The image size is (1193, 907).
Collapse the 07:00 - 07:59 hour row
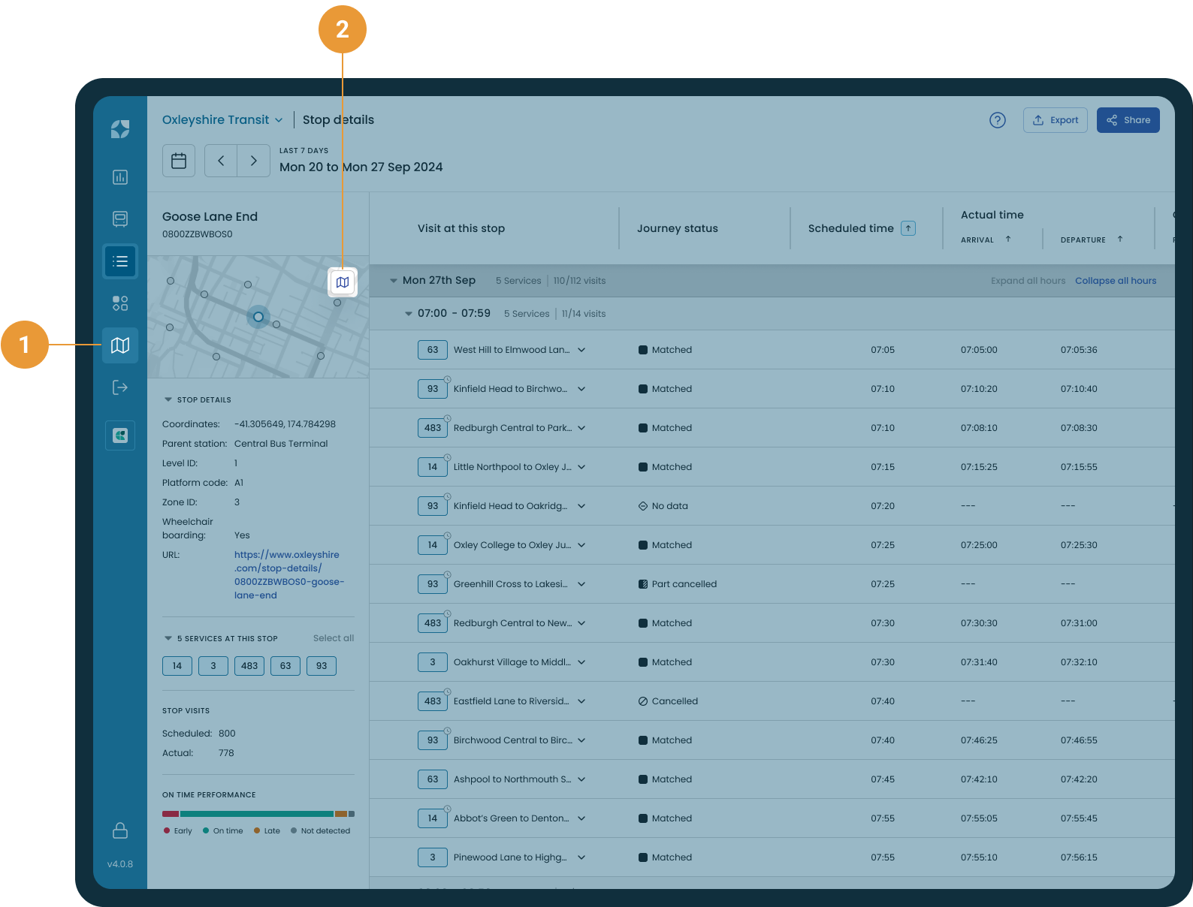409,314
